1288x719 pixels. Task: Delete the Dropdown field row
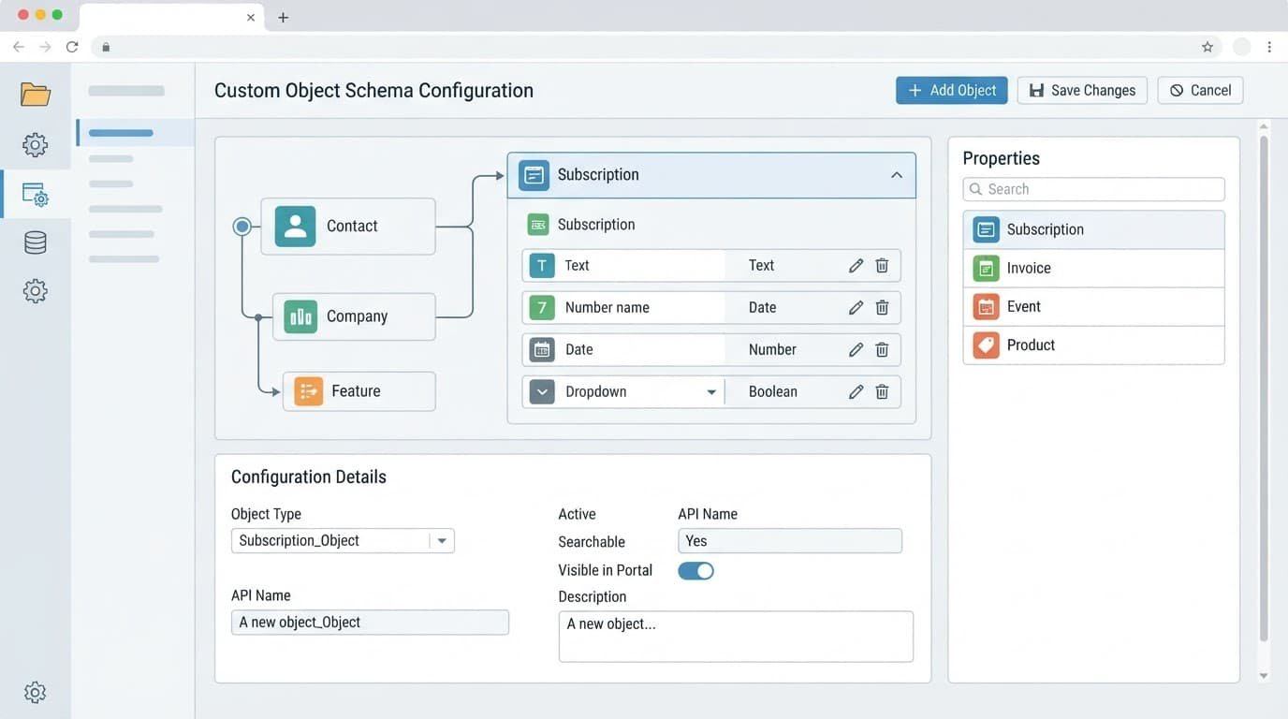click(882, 392)
